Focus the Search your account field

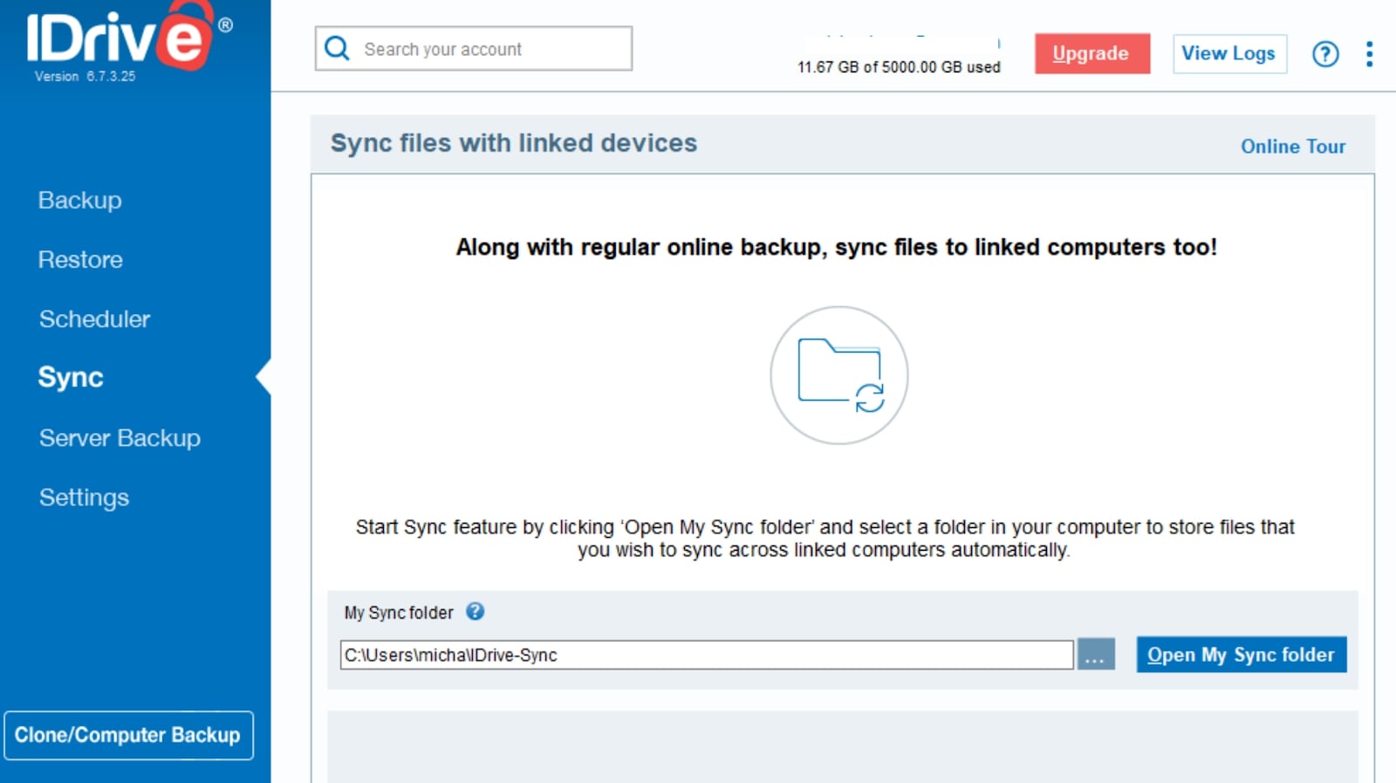[474, 48]
